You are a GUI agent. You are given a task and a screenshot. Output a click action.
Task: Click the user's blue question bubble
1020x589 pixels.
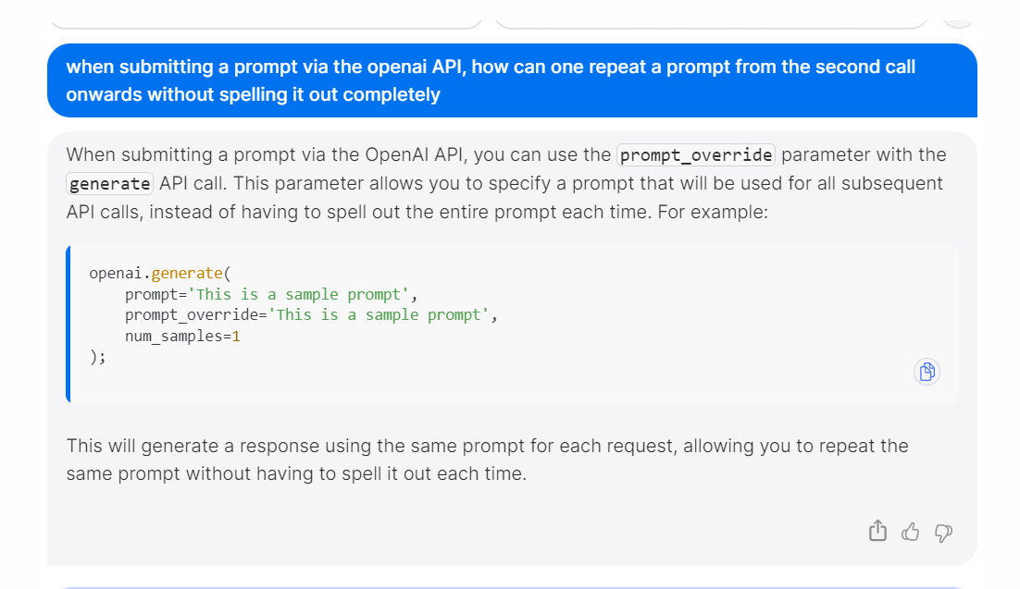click(x=509, y=80)
